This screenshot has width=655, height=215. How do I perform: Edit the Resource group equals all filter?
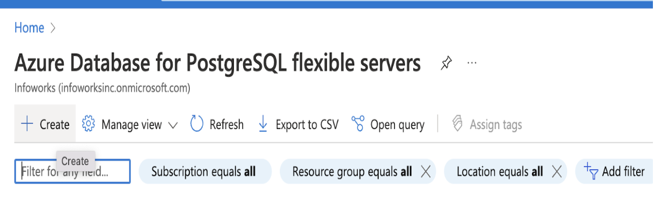(352, 172)
